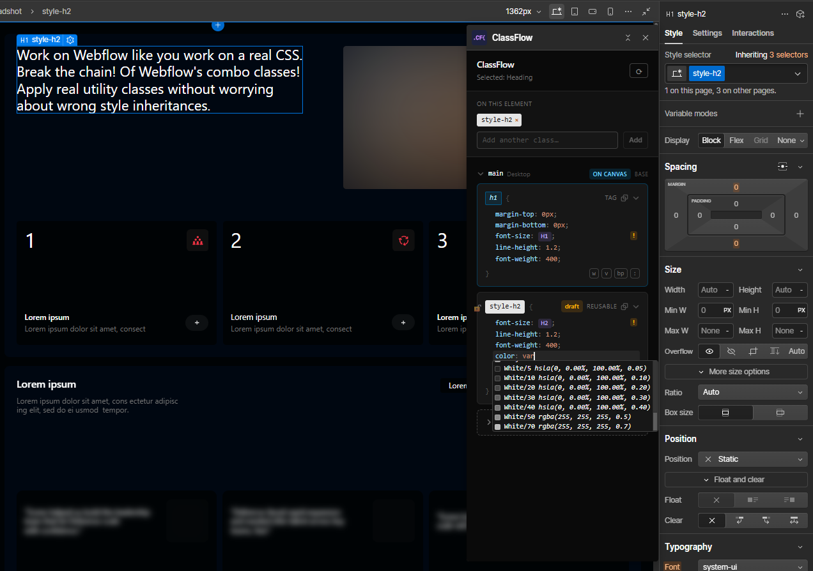The image size is (813, 571).
Task: Open the Position Static dropdown
Action: (753, 459)
